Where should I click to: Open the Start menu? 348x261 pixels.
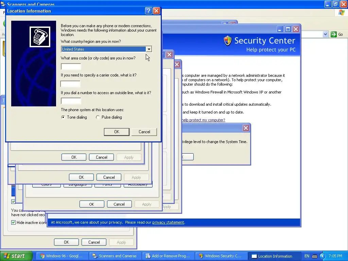(16, 256)
